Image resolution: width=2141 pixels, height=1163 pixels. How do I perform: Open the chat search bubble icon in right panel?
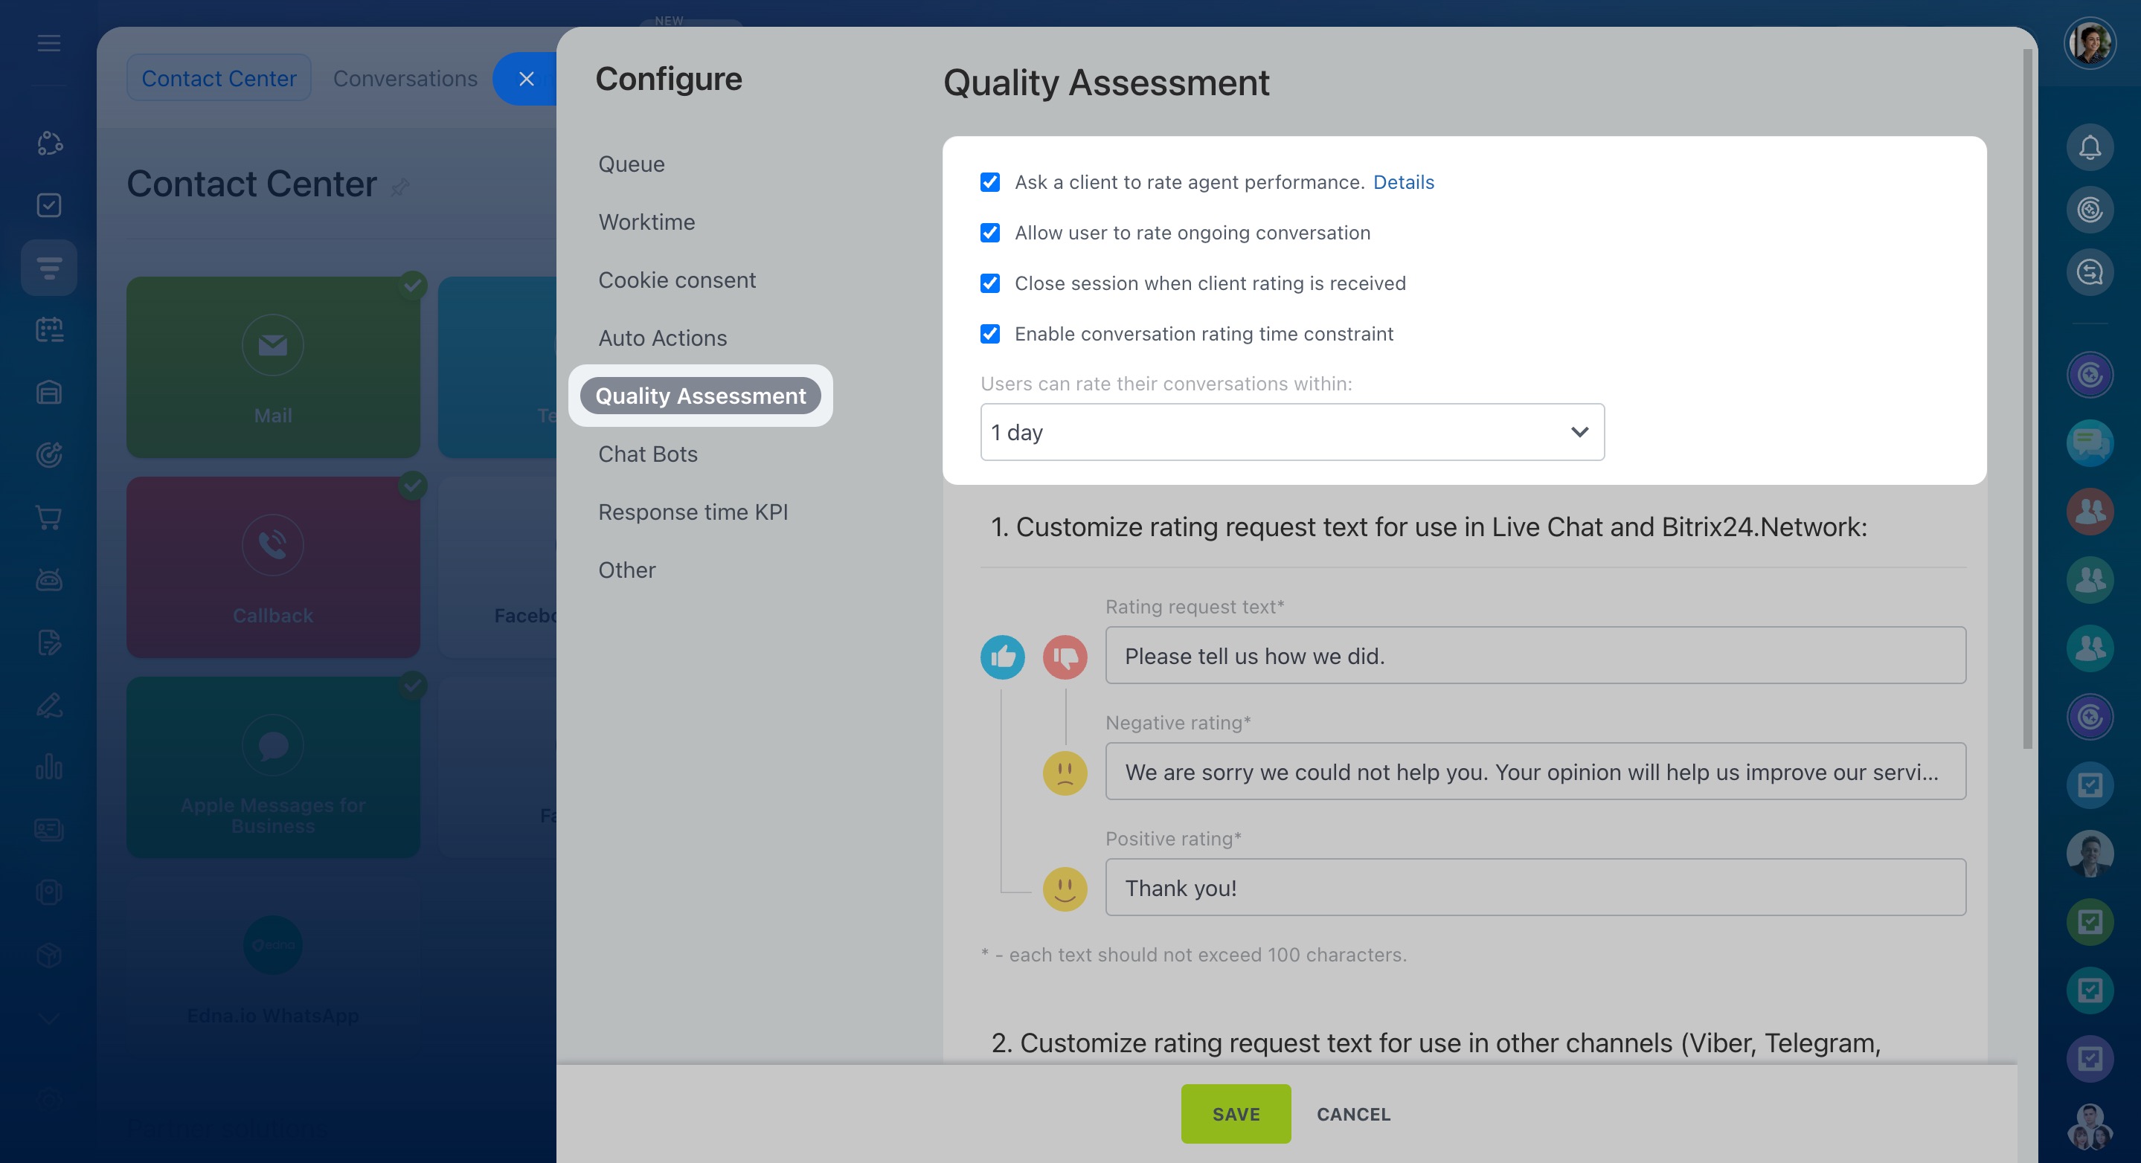tap(2090, 272)
